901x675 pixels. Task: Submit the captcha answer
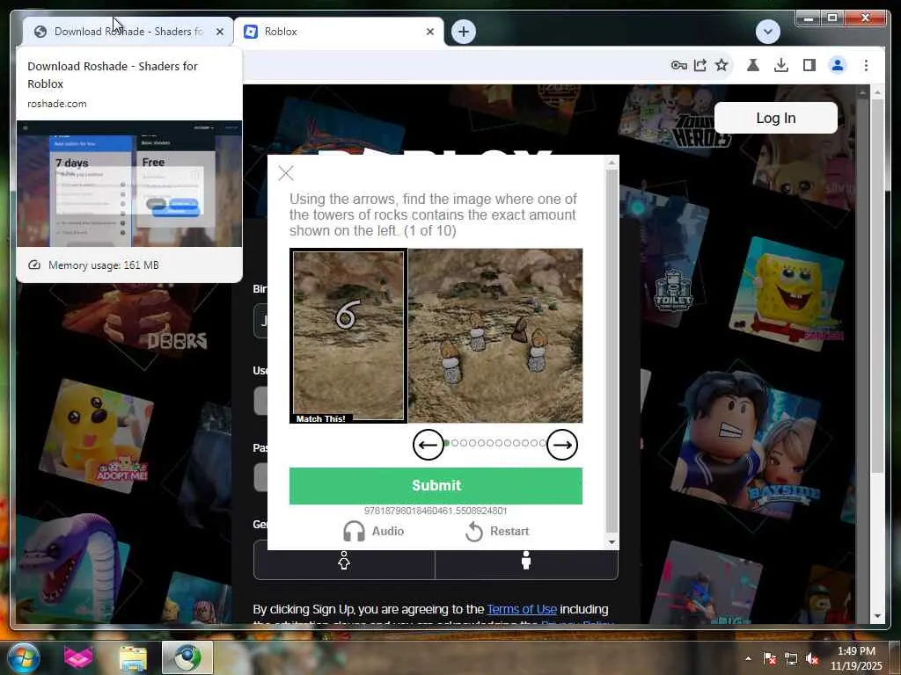(436, 485)
